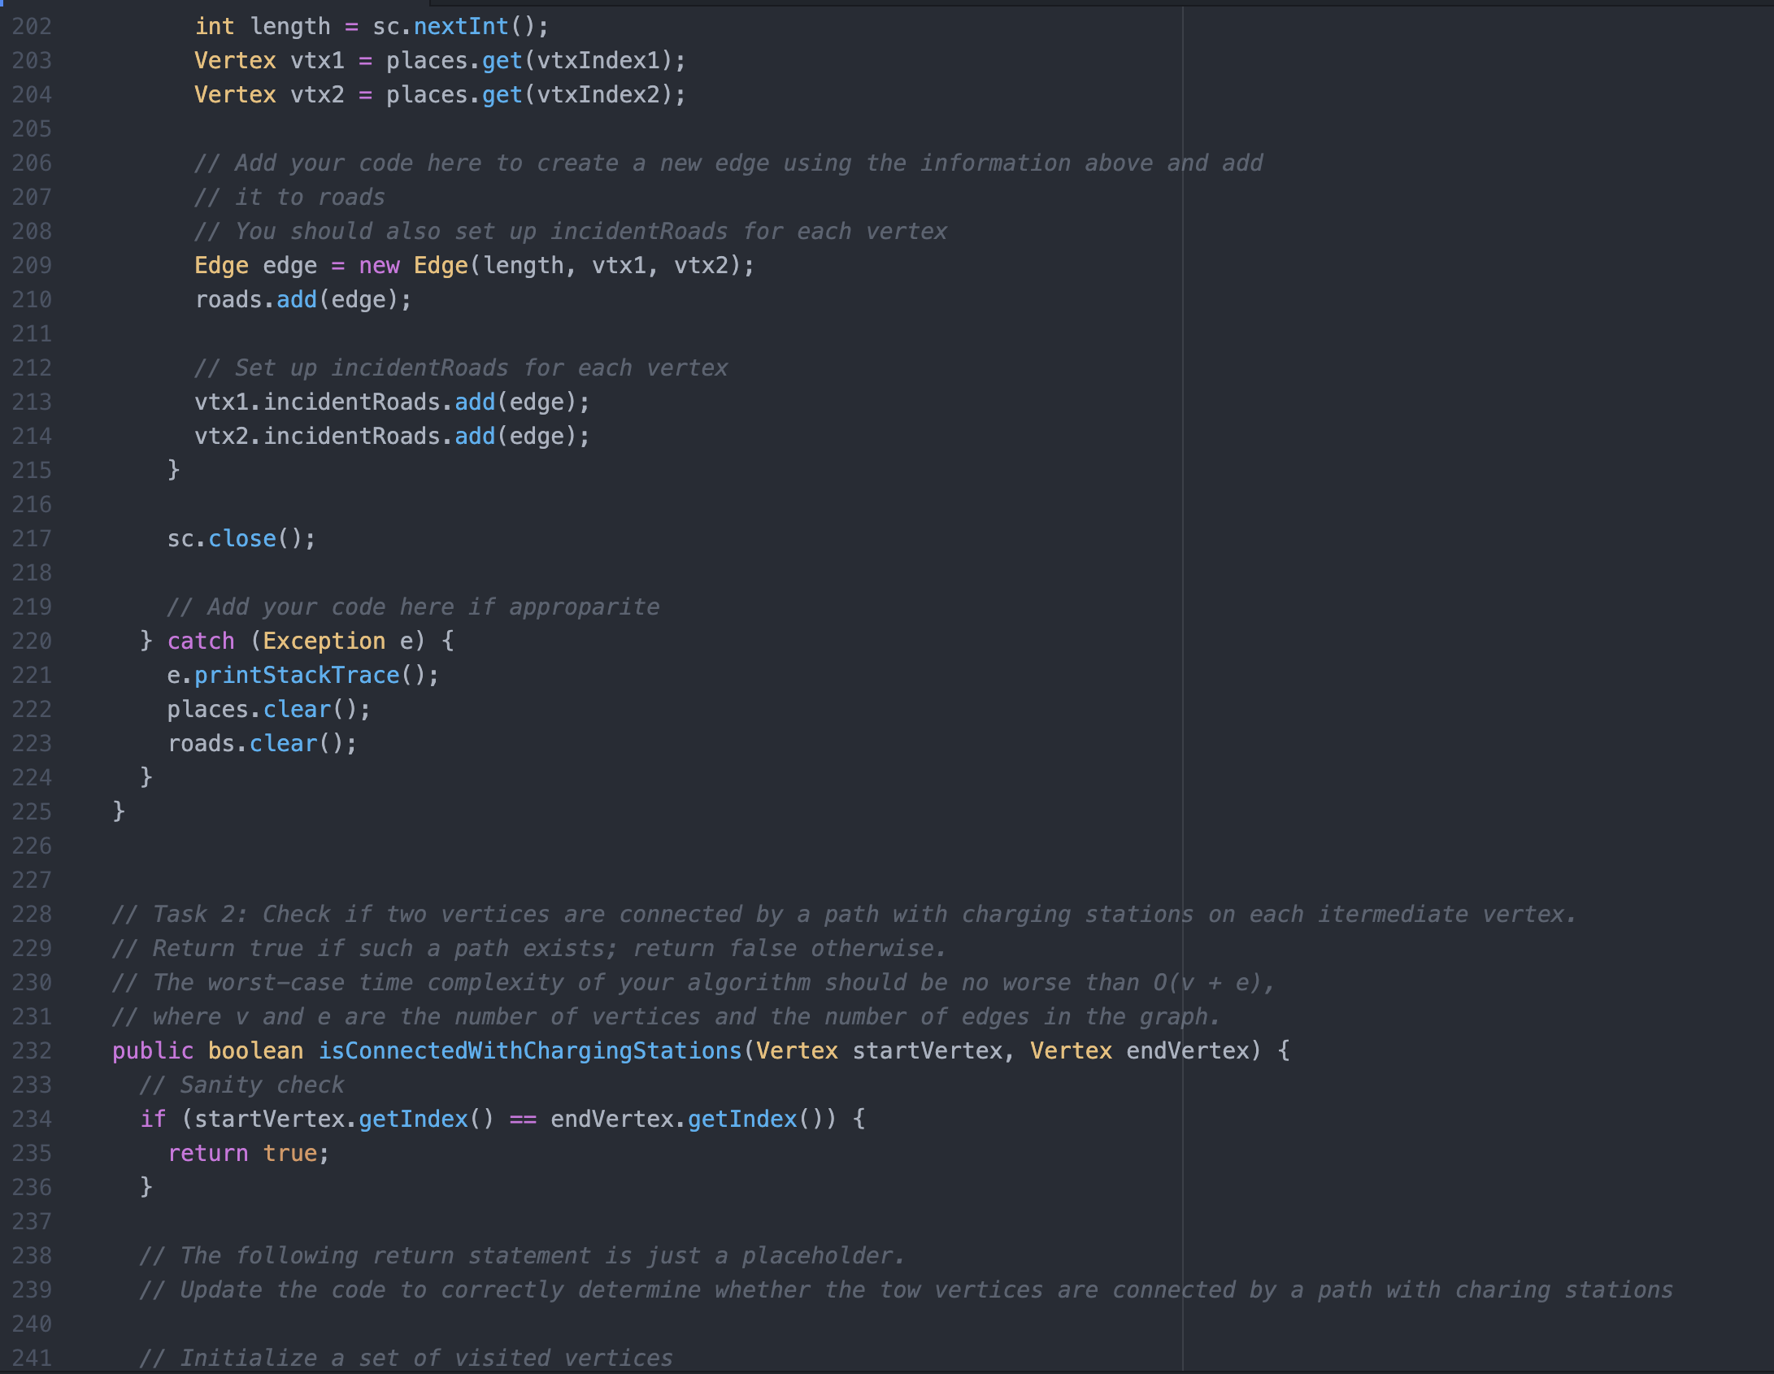The width and height of the screenshot is (1774, 1374).
Task: Select printStackTrace call on line 221
Action: click(299, 674)
